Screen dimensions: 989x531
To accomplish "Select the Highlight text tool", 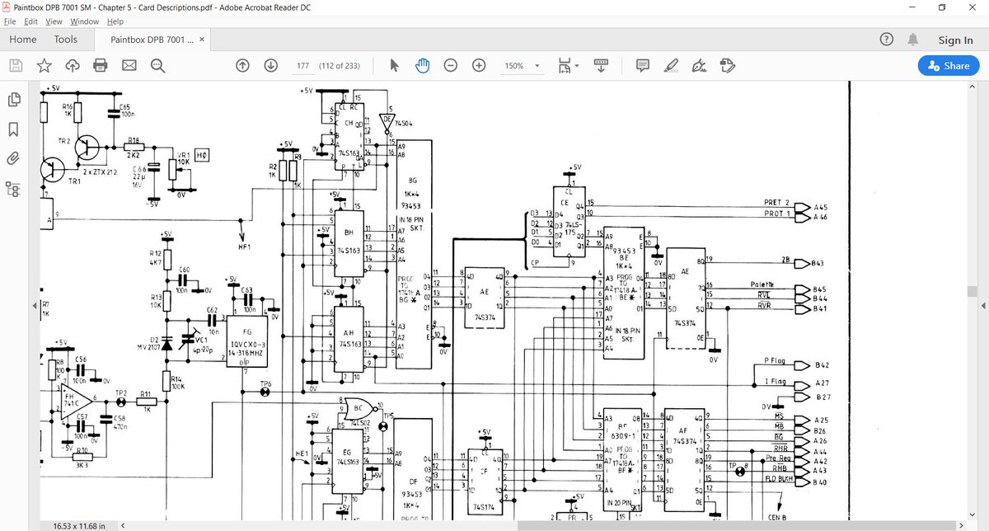I will [671, 65].
